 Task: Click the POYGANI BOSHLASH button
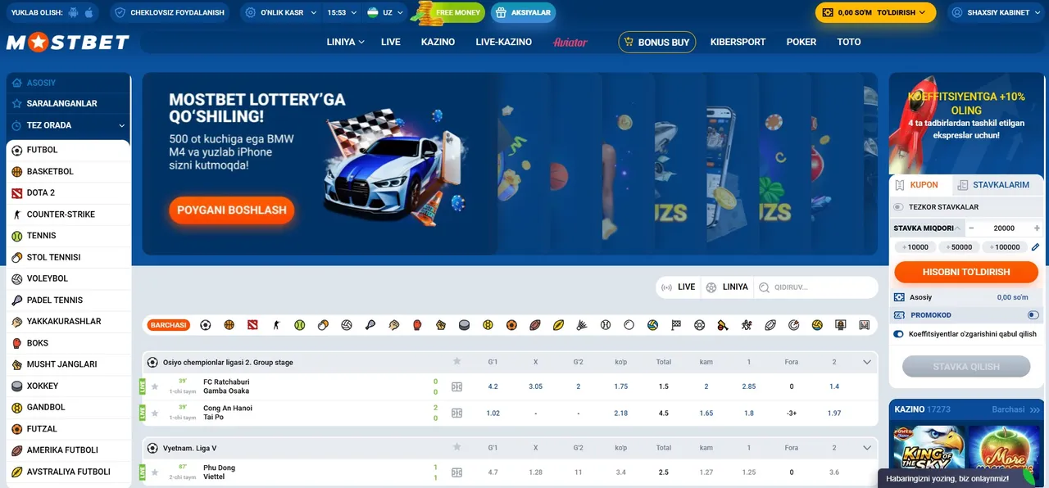[x=231, y=210]
